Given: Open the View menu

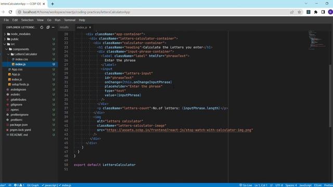Looking at the screenshot, I should pyautogui.click(x=40, y=20).
